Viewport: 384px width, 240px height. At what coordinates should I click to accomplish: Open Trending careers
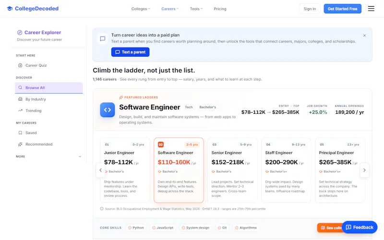click(49, 111)
